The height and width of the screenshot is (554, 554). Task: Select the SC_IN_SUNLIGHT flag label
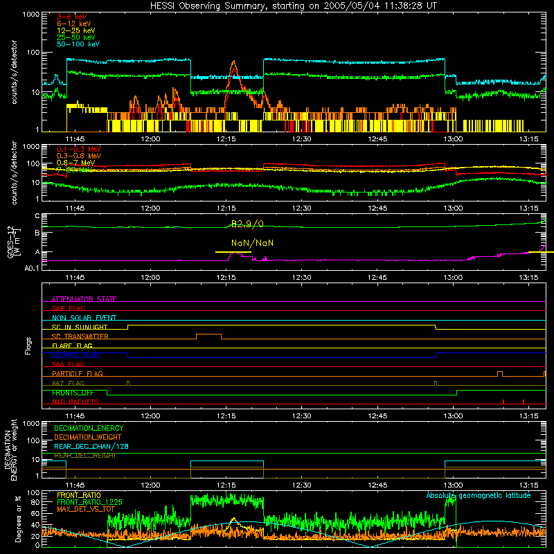coord(80,327)
